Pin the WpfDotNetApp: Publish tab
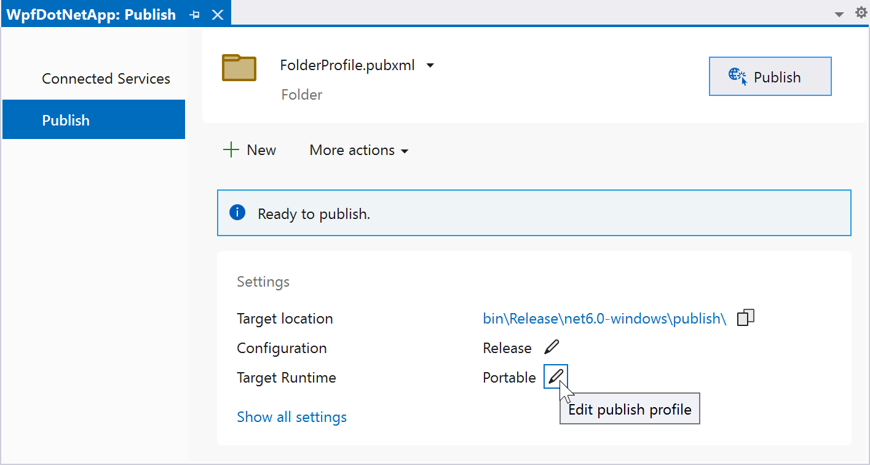This screenshot has width=870, height=465. tap(195, 15)
